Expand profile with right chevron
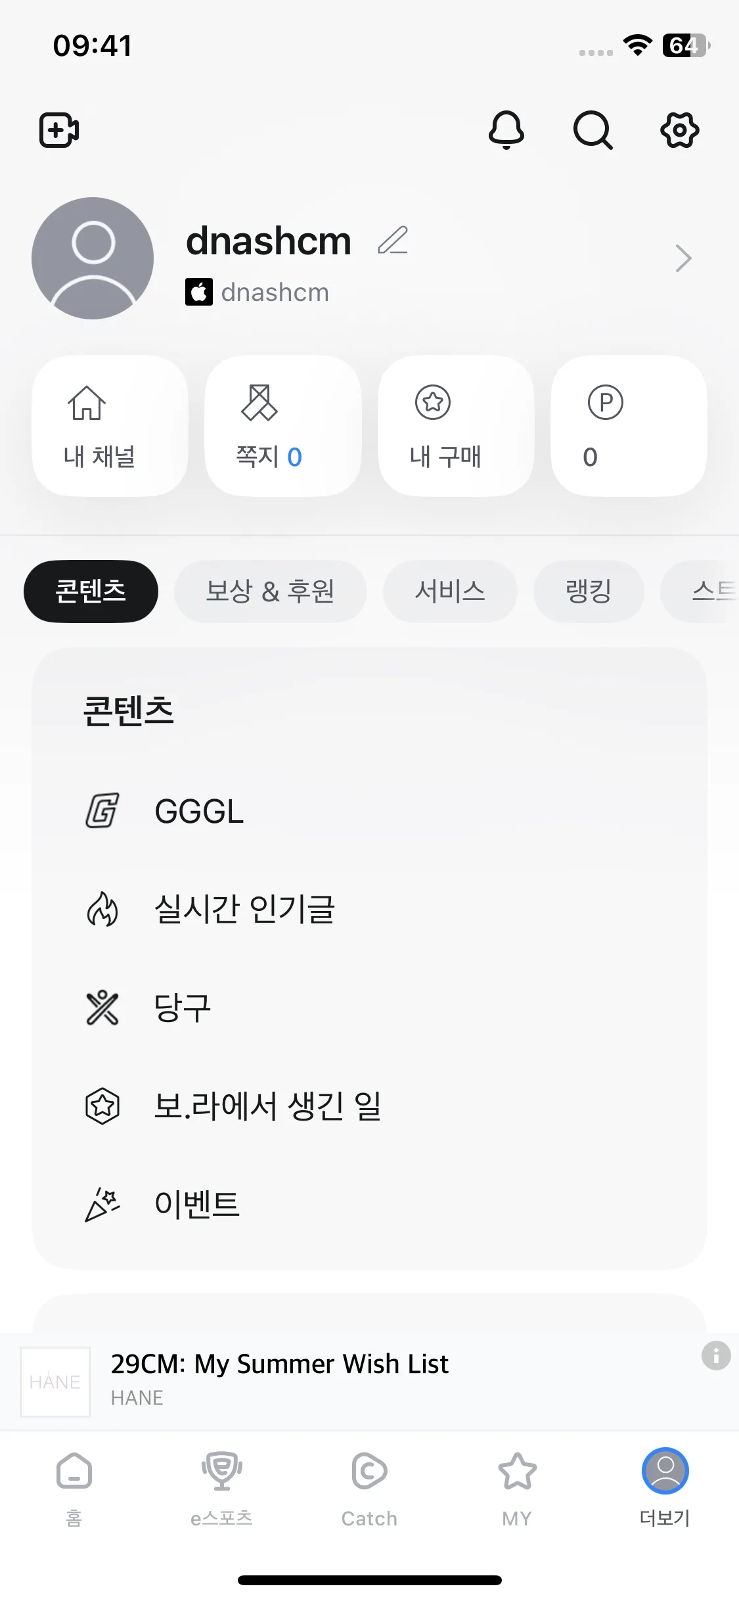The image size is (739, 1601). [x=683, y=258]
